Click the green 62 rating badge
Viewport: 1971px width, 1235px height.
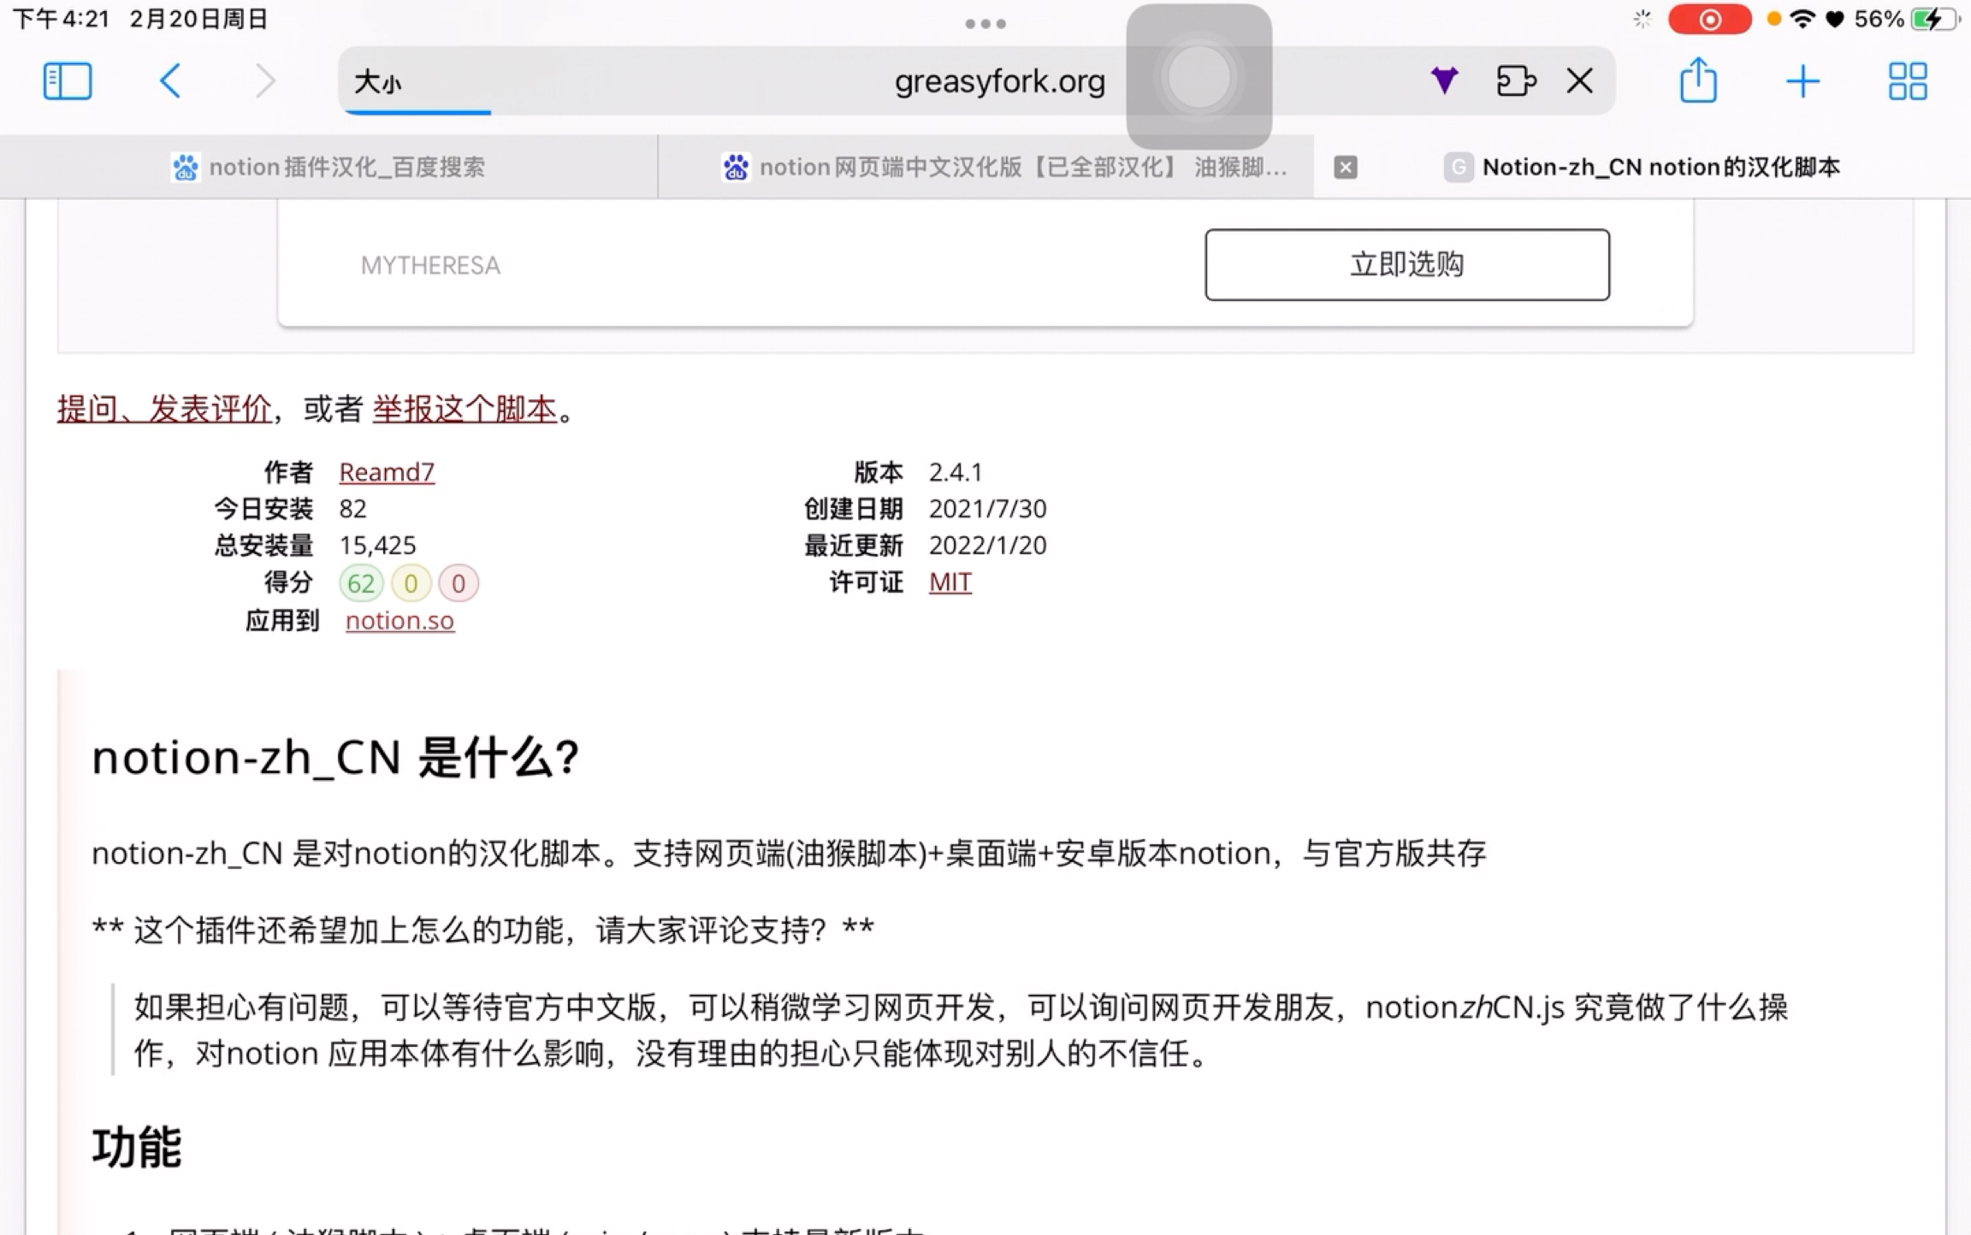pyautogui.click(x=360, y=583)
